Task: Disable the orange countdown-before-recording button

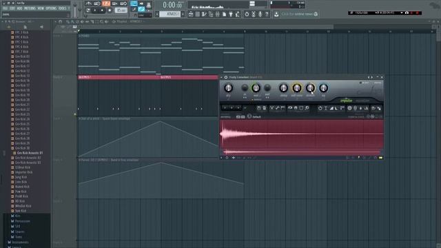Action: click(x=106, y=3)
